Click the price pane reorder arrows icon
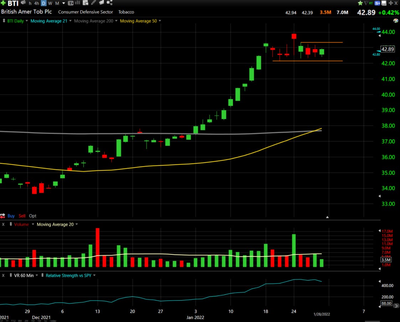The height and width of the screenshot is (322, 400). [4, 21]
